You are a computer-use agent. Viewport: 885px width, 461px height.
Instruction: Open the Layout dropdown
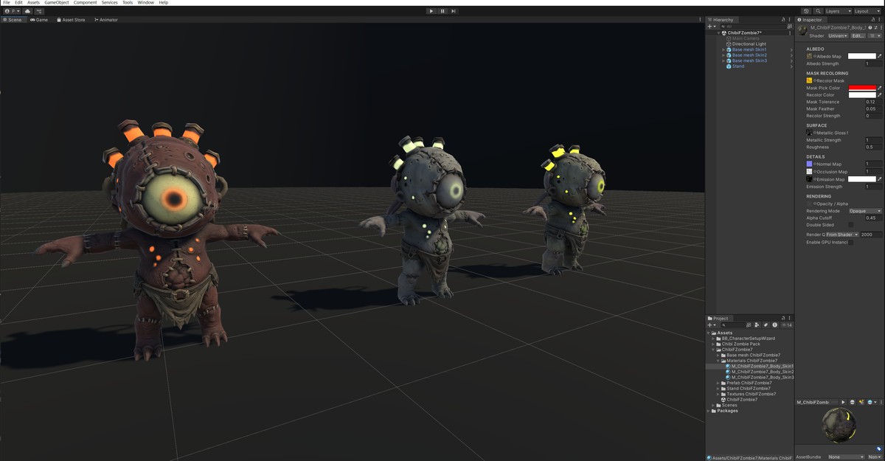(x=867, y=11)
